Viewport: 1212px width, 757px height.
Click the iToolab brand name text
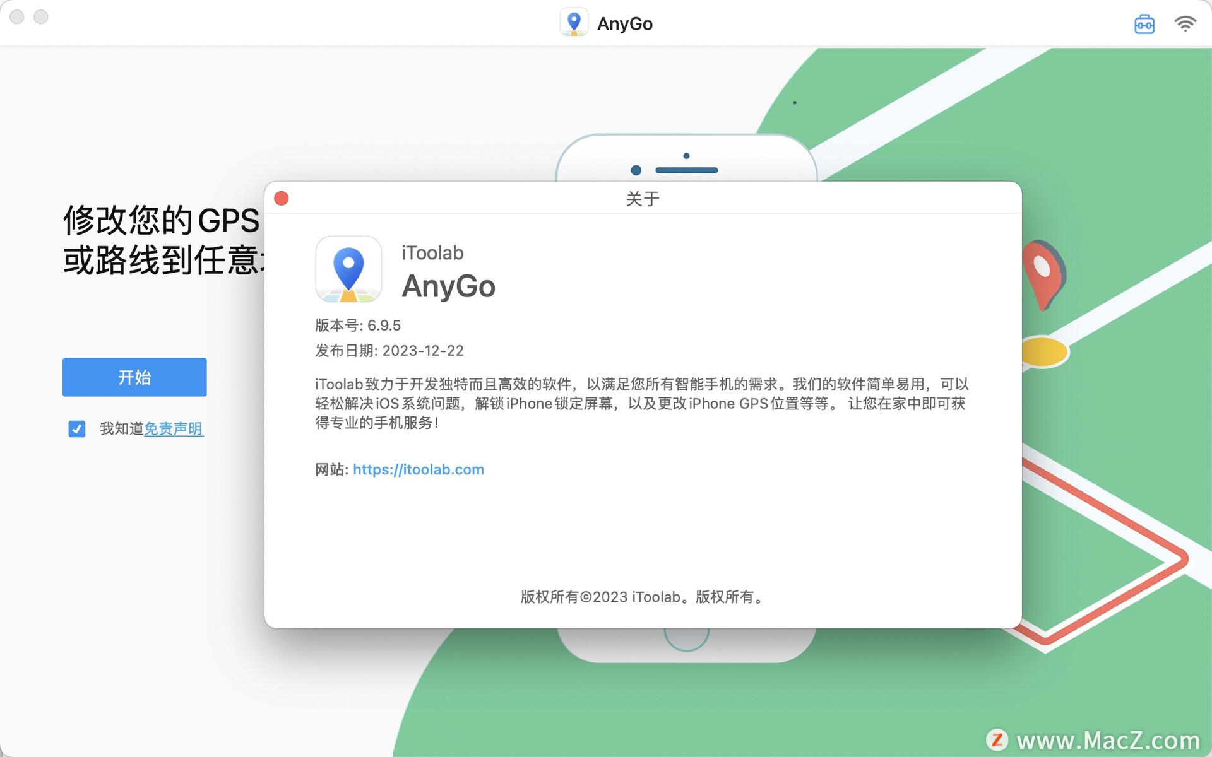[432, 253]
